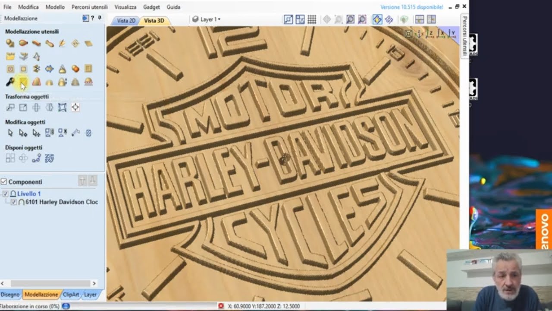Choose the Selection arrow tool under Modifica oggetti
This screenshot has width=552, height=311.
point(10,133)
